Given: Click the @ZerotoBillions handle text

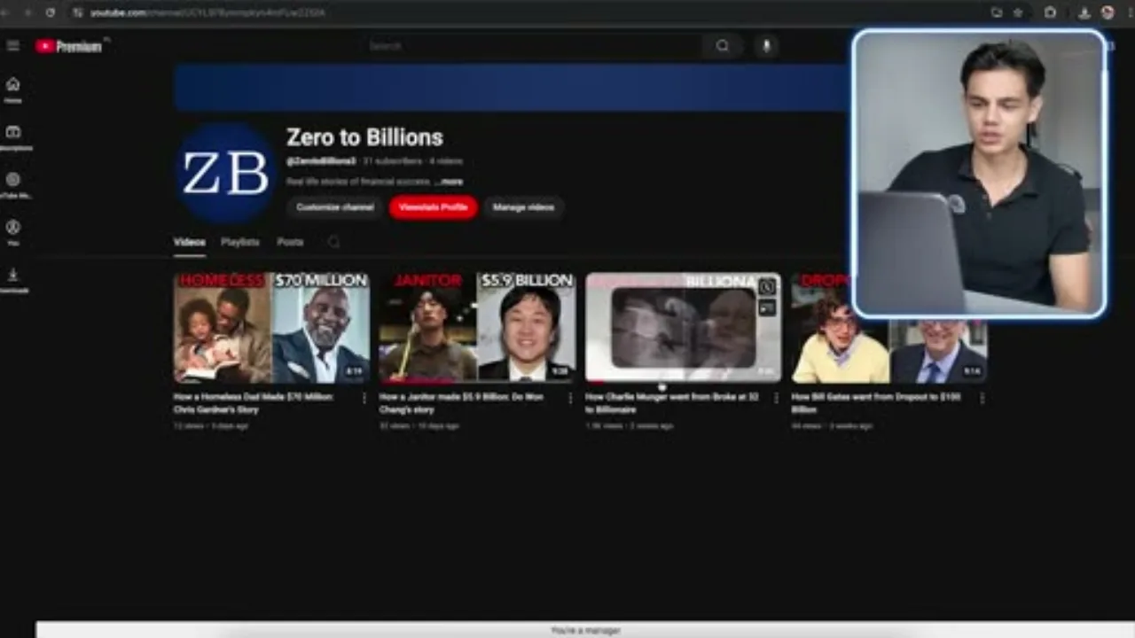Looking at the screenshot, I should click(321, 161).
